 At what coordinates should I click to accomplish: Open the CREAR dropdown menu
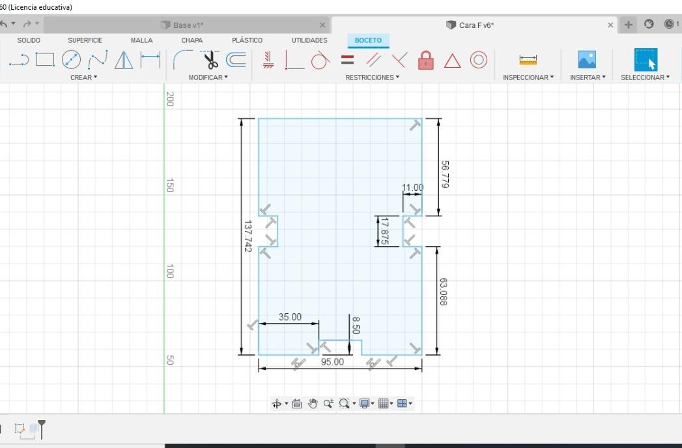pos(83,77)
